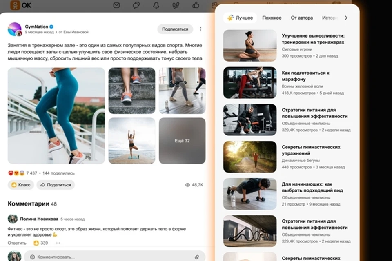
Task: Open the seated yoga woman video thumbnail
Action: (x=250, y=45)
